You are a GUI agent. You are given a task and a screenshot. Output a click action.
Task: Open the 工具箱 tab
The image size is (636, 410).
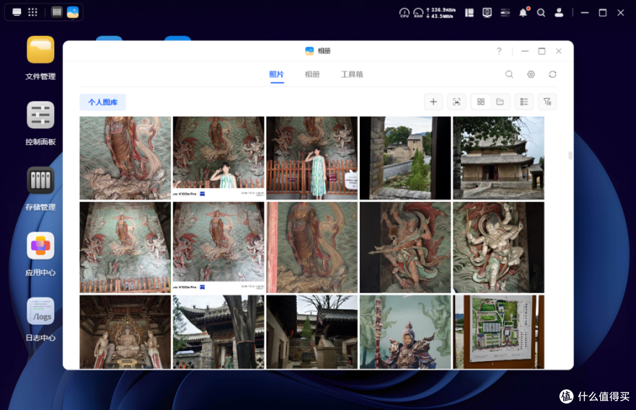pos(352,74)
